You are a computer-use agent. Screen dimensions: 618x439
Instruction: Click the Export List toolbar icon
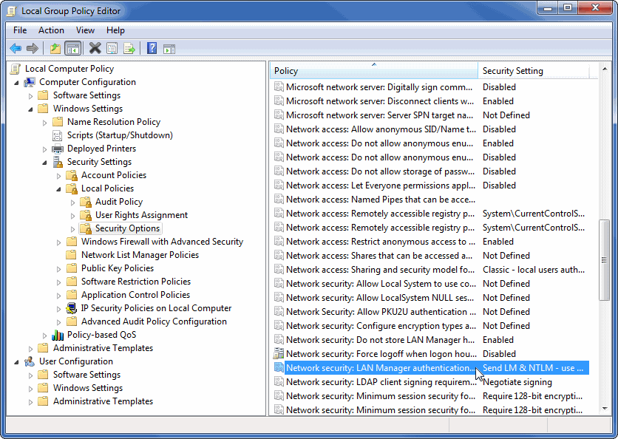coord(129,49)
